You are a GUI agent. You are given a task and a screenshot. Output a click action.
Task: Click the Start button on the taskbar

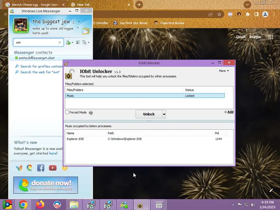pyautogui.click(x=7, y=205)
